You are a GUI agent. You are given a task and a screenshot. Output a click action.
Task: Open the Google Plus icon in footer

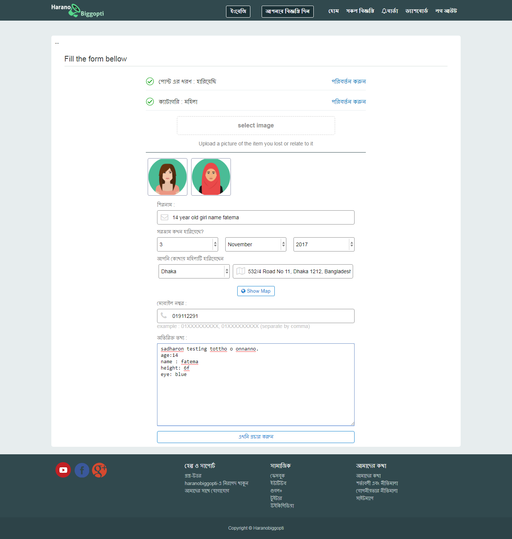tap(100, 470)
